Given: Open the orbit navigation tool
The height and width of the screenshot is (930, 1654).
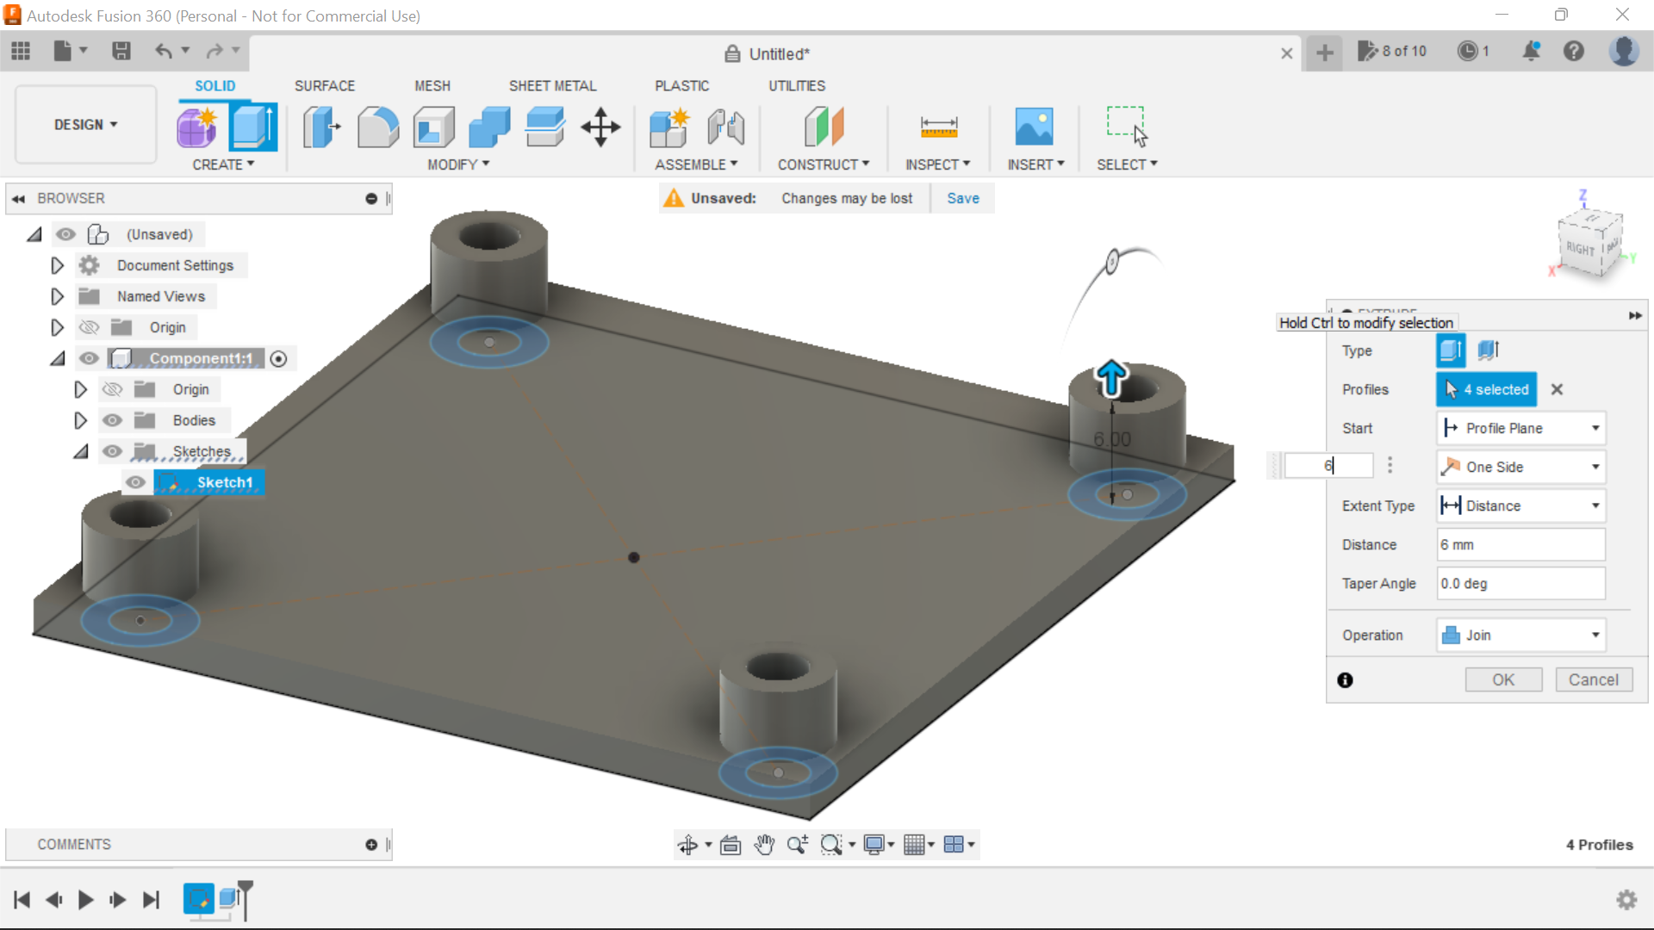Looking at the screenshot, I should point(687,845).
